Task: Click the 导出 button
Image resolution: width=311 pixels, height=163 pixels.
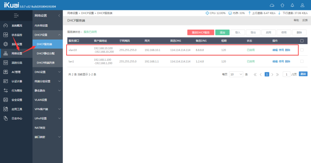Action: [x=253, y=32]
